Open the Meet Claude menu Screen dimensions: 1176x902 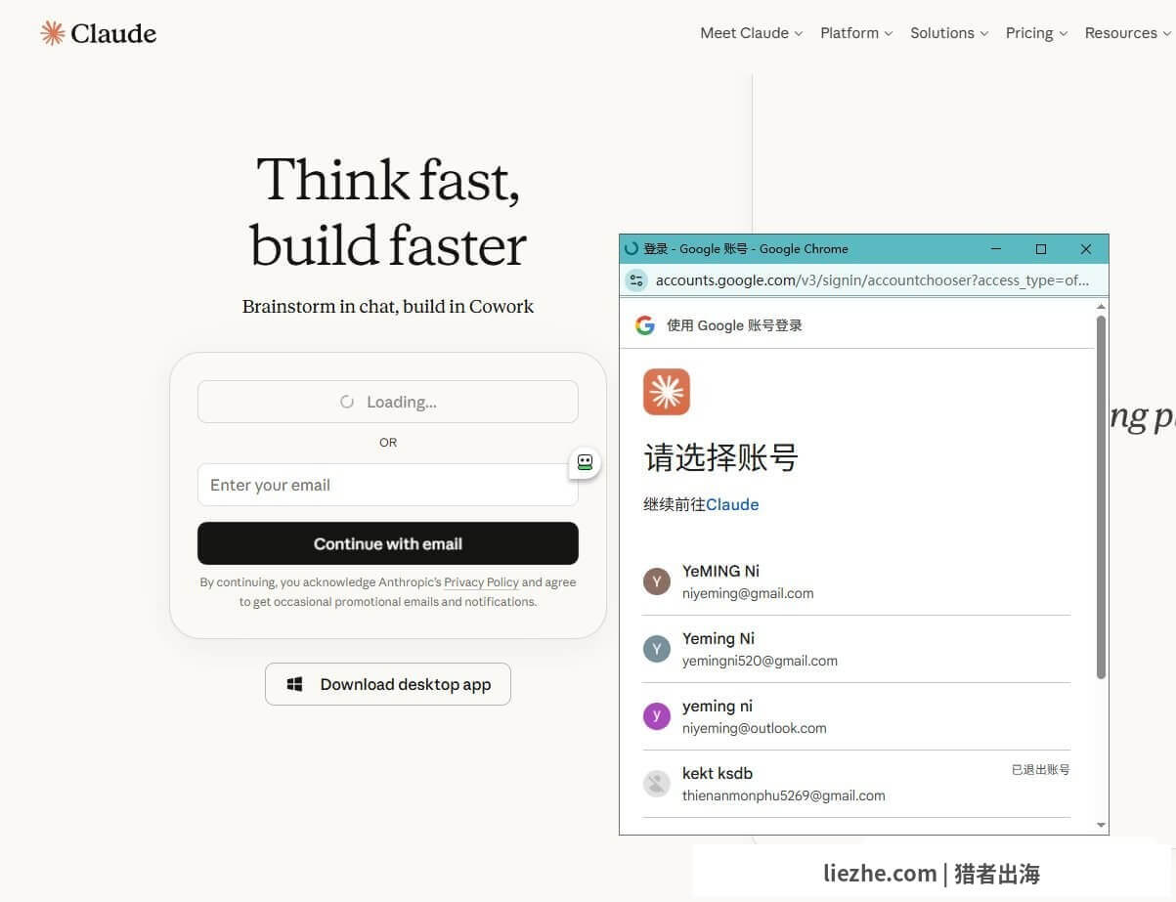coord(751,33)
